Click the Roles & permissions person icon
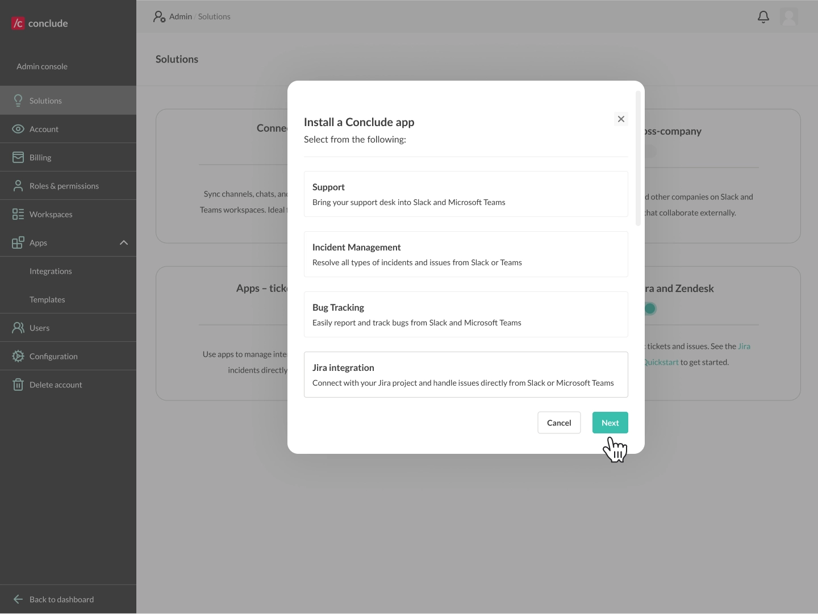The height and width of the screenshot is (614, 818). pyautogui.click(x=18, y=186)
